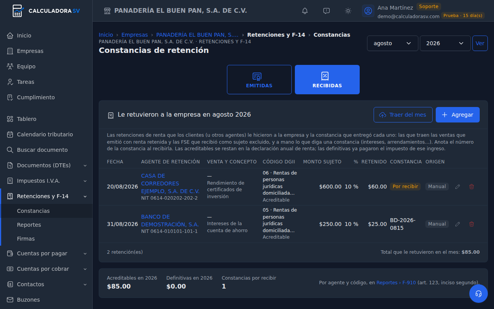Click the CalculadoraSV logo icon
The image size is (494, 309).
[x=18, y=11]
